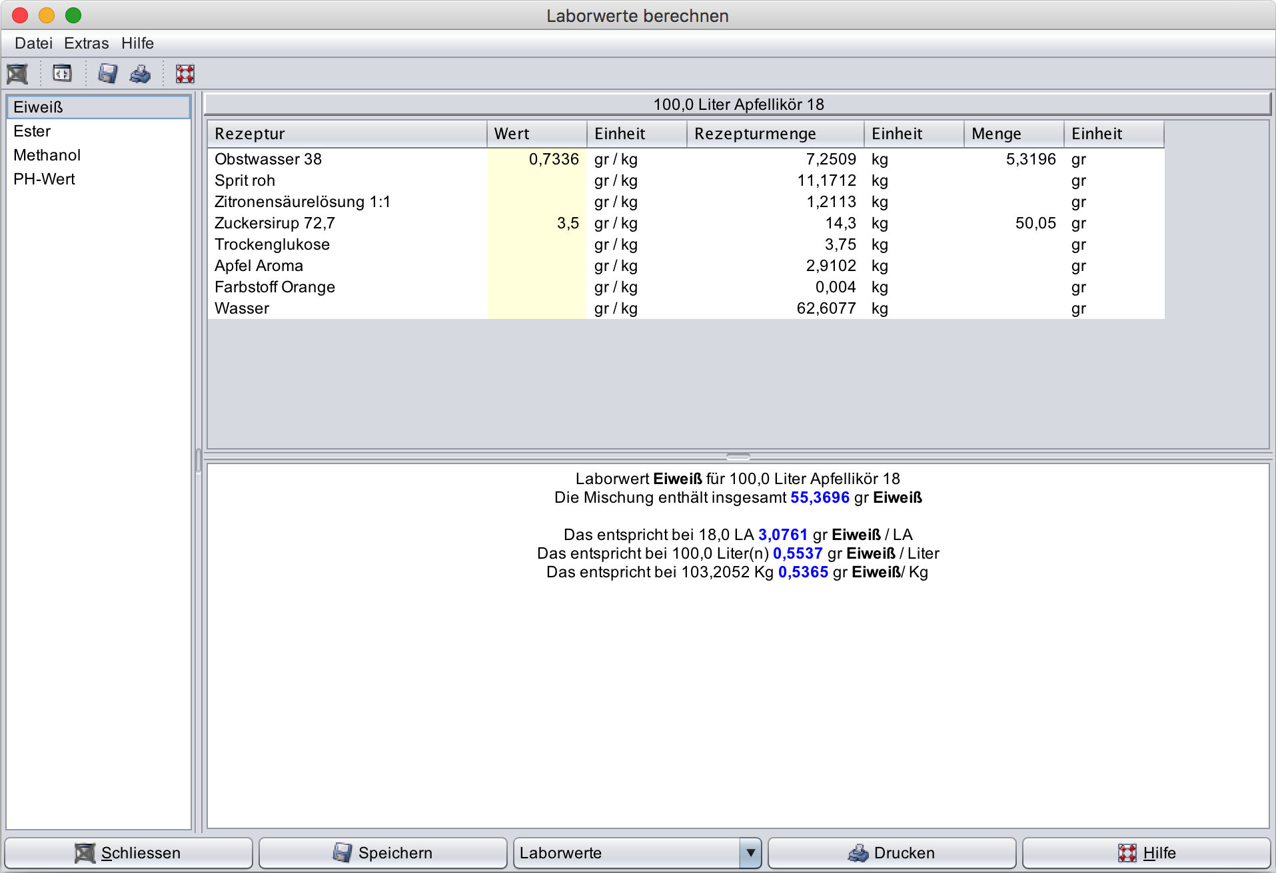Click the window layout toolbar icon
This screenshot has width=1276, height=873.
(62, 73)
